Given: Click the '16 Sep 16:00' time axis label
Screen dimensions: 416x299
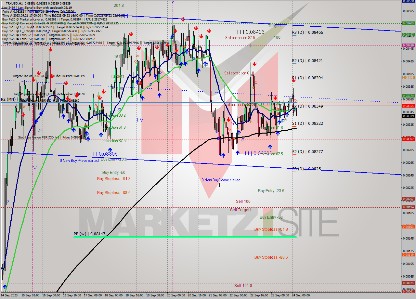Looking at the screenshot, I should [72, 295].
